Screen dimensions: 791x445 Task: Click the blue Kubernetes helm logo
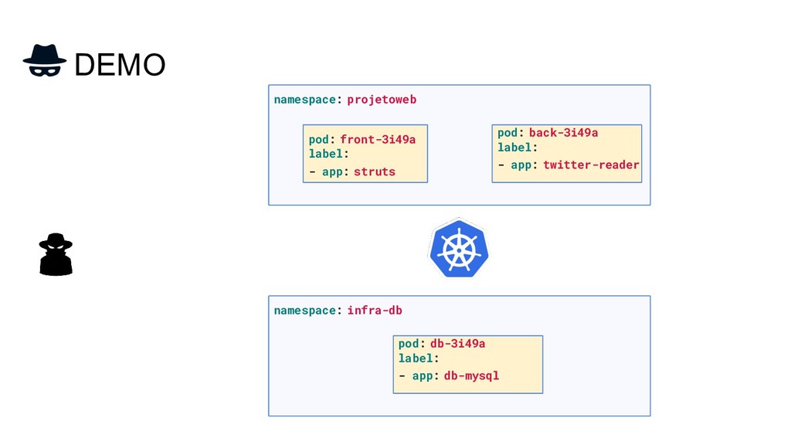point(459,248)
